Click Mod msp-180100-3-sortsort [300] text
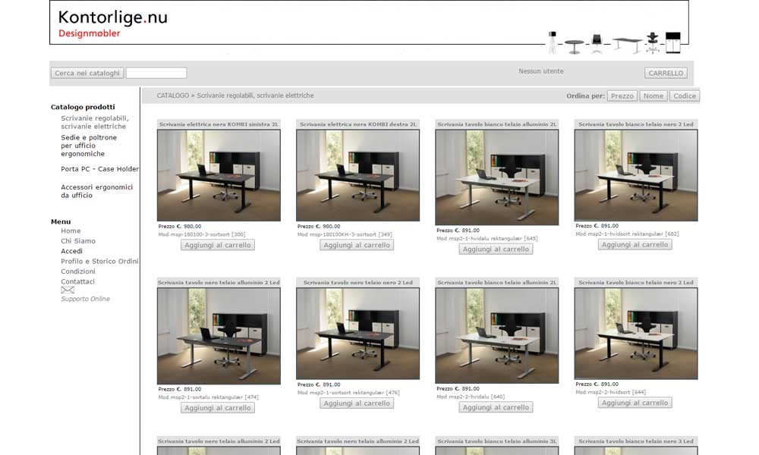Screen dimensions: 759x455 tap(202, 234)
